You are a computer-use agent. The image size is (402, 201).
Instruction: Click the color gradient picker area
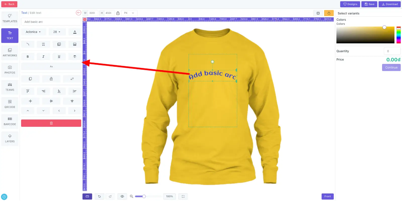365,35
